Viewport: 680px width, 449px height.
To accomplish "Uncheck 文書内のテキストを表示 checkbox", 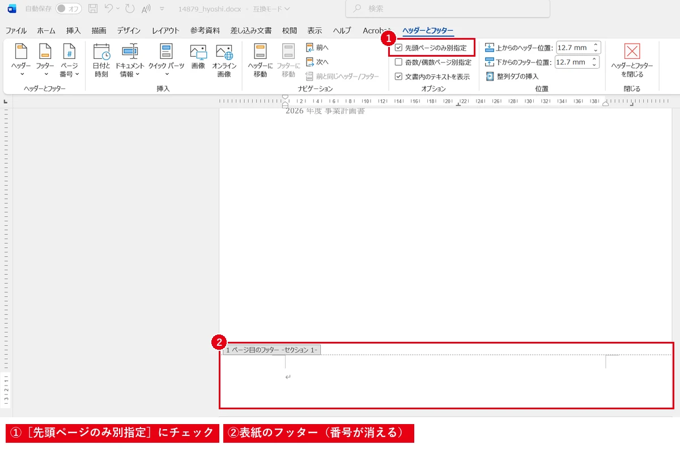I will 398,77.
